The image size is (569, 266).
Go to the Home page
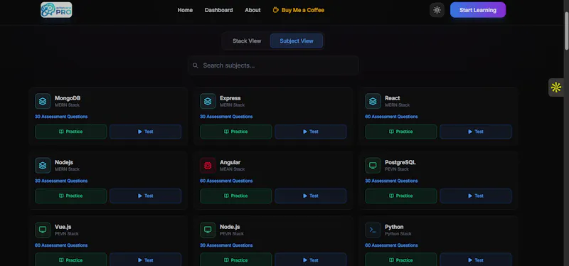(185, 10)
